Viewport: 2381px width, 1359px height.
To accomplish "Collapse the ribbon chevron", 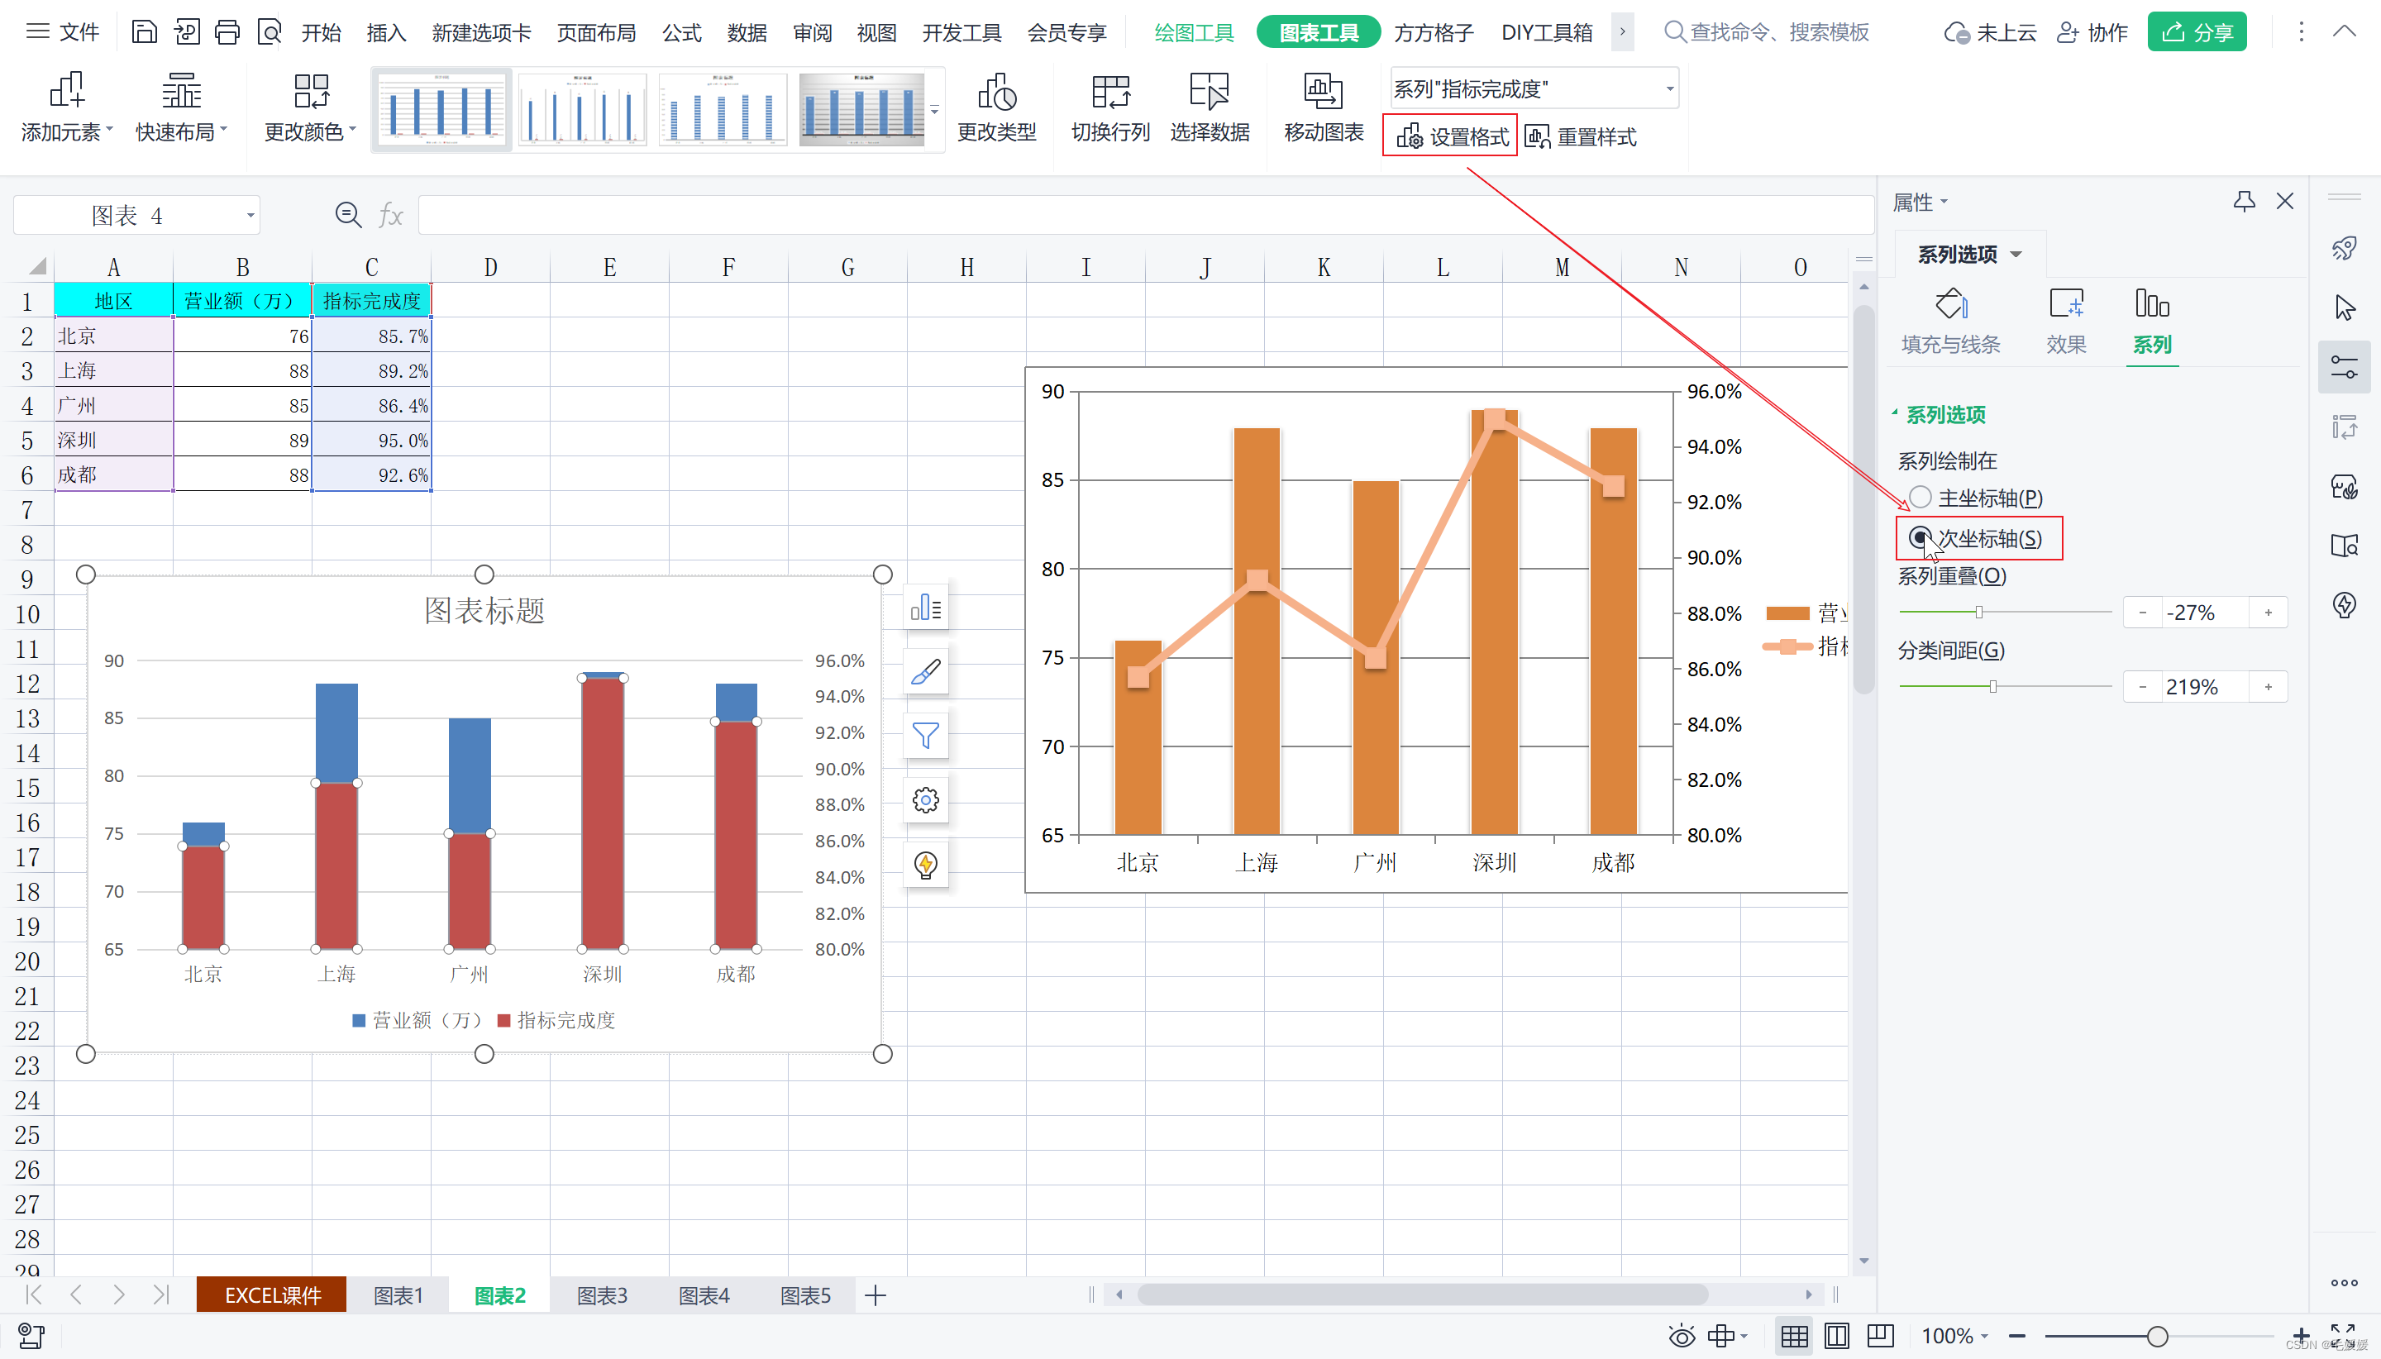I will coord(2345,31).
